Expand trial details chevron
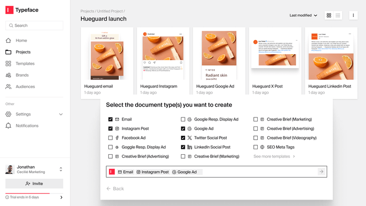This screenshot has width=366, height=206. coord(61,198)
